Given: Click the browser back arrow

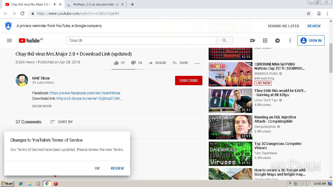Looking at the screenshot, I should [6, 14].
